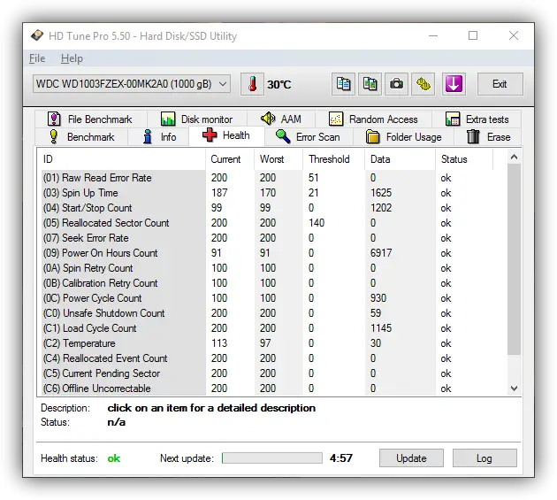Click the Log button
The height and width of the screenshot is (500, 557).
485,458
